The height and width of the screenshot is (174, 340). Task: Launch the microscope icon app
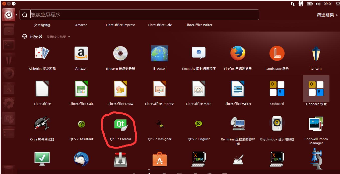tap(316, 159)
